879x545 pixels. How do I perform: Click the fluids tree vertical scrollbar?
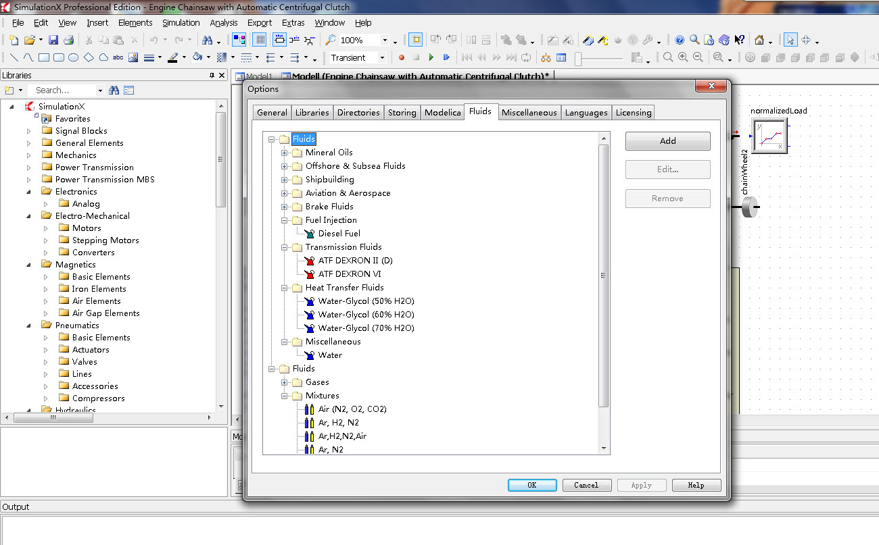(x=604, y=276)
